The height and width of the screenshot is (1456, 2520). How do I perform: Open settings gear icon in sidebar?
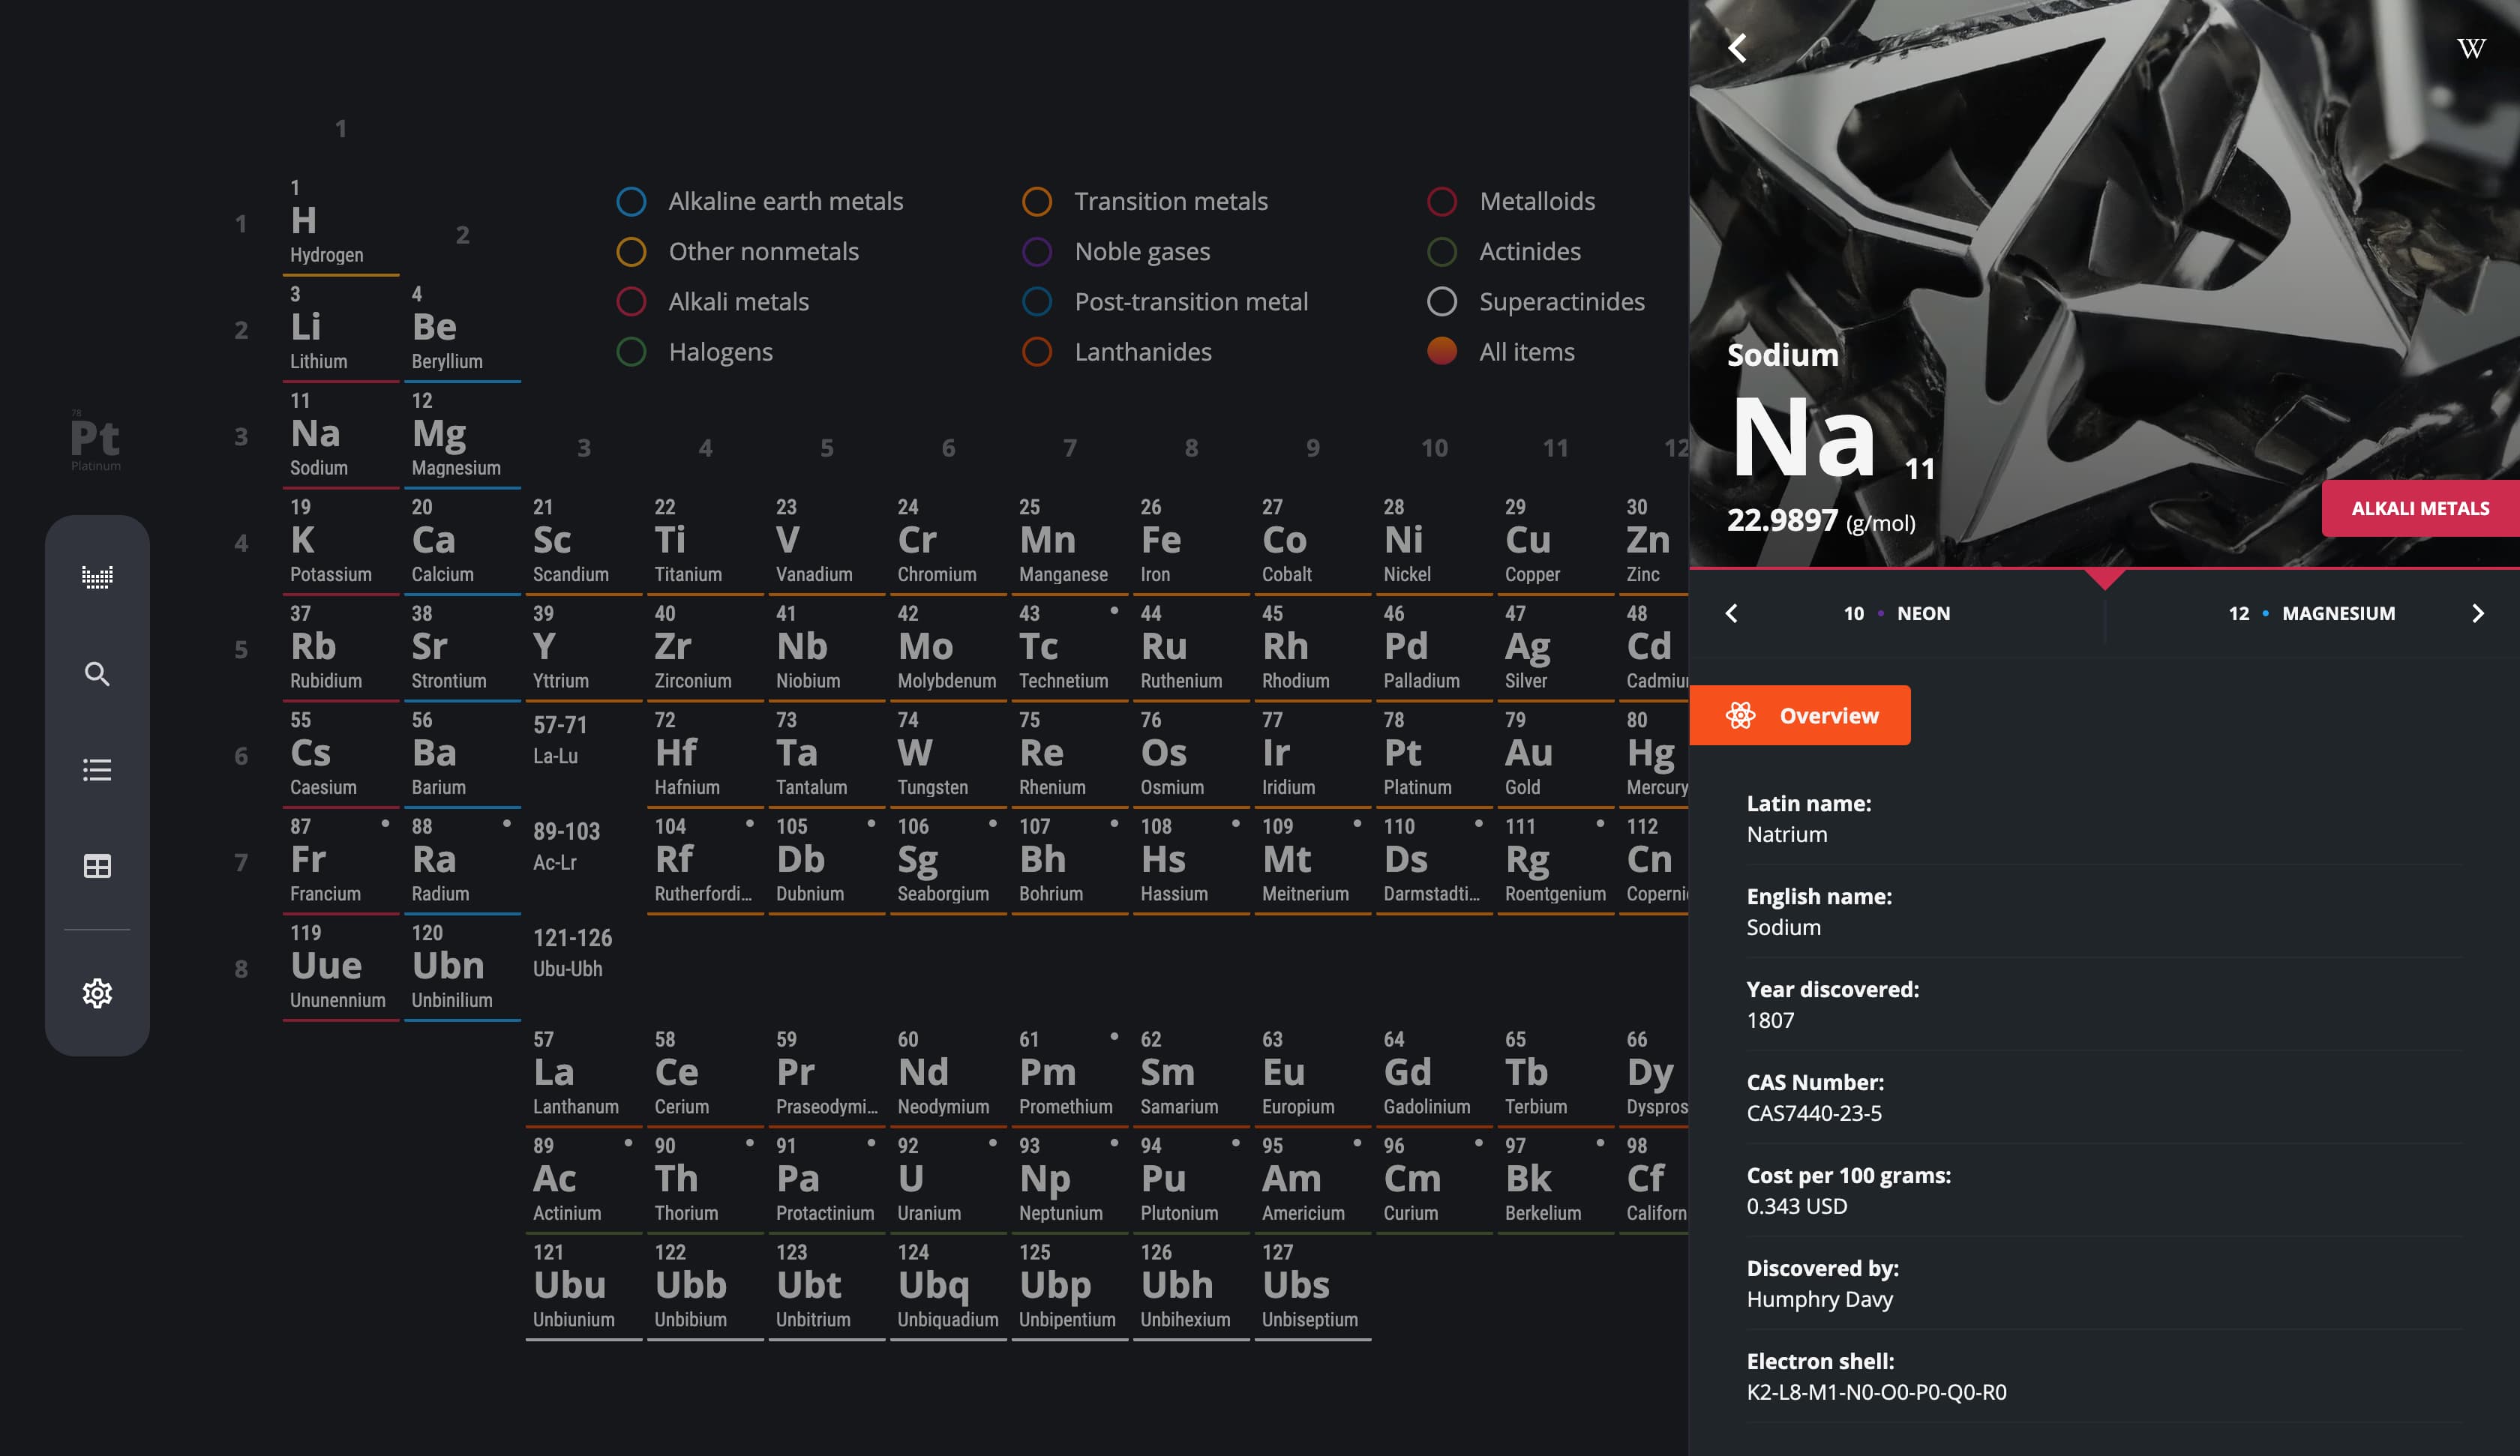pos(97,993)
